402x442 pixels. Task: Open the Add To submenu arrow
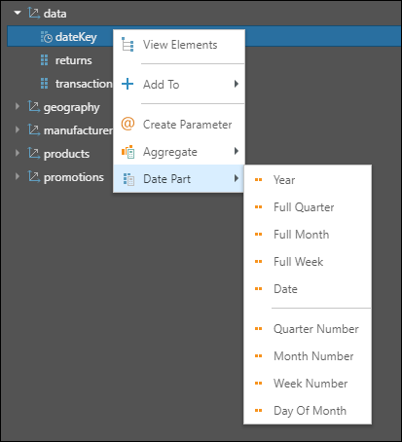tap(237, 84)
